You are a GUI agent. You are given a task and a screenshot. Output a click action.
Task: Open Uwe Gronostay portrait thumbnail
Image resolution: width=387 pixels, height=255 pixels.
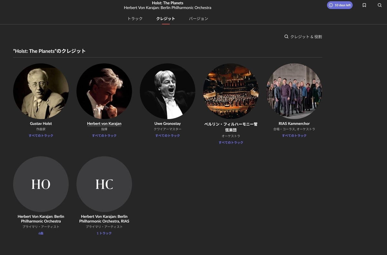click(167, 91)
